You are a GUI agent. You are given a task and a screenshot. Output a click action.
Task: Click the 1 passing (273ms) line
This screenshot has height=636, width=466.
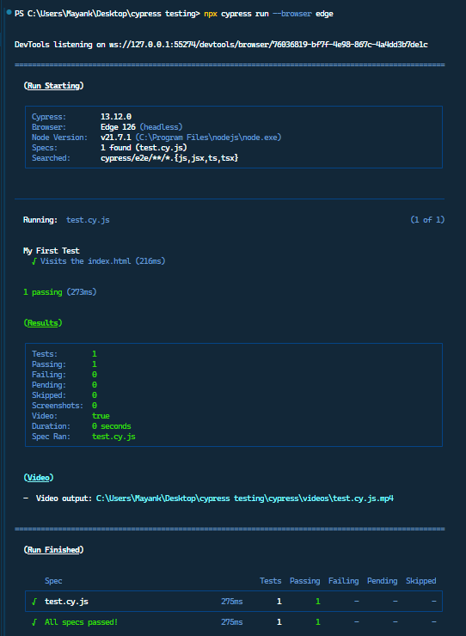tap(60, 292)
